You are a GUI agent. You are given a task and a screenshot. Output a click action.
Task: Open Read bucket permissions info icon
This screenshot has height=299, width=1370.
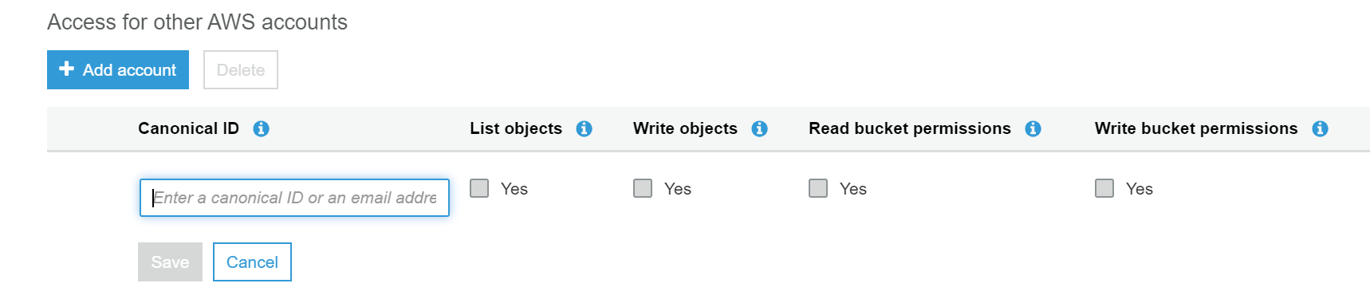(1033, 128)
